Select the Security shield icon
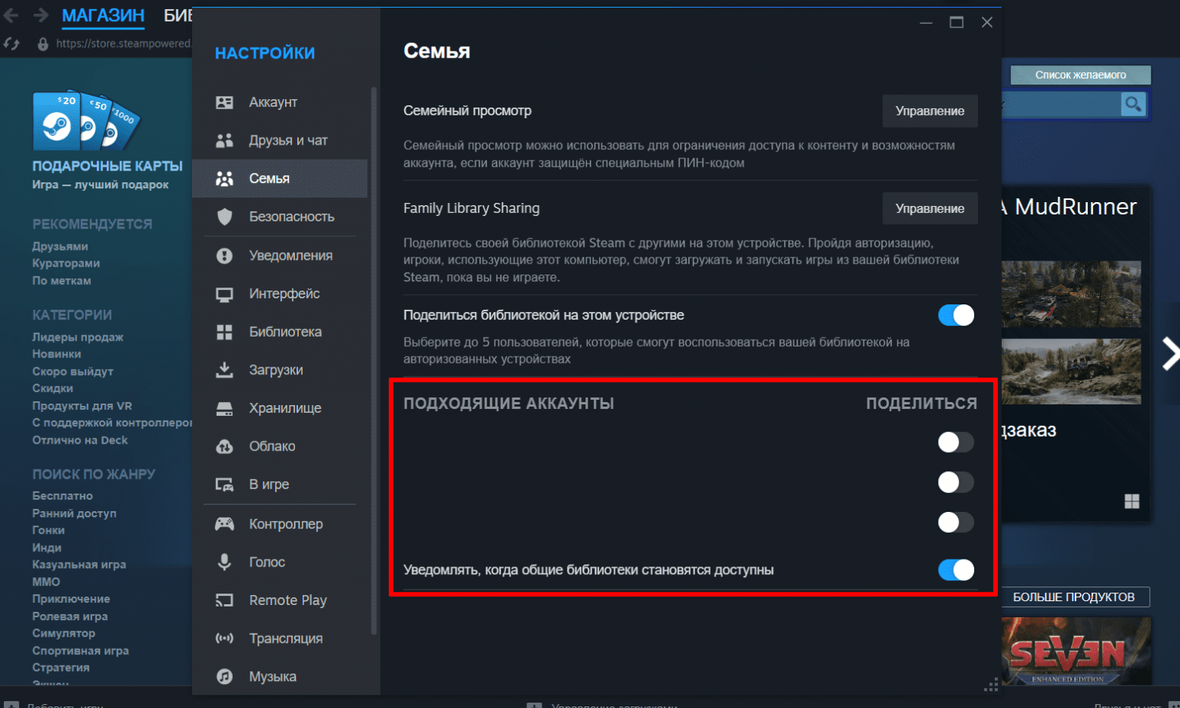 (224, 217)
